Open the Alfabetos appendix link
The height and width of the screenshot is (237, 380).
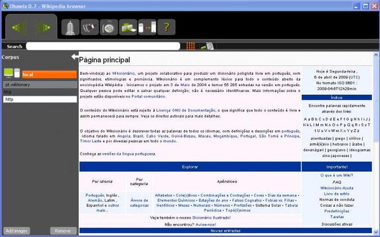pos(164,195)
